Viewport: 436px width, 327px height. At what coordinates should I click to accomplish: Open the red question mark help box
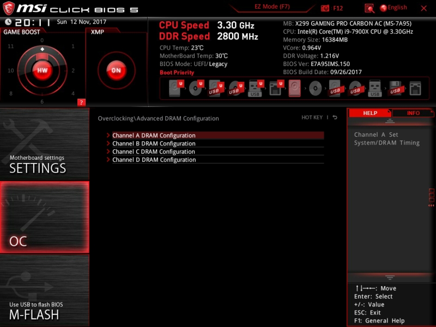81,102
